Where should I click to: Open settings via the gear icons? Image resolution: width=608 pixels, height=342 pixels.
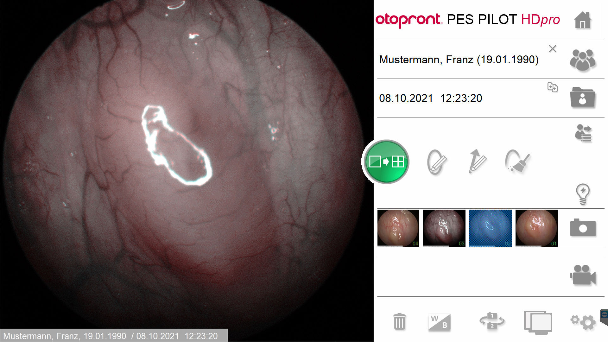(583, 322)
